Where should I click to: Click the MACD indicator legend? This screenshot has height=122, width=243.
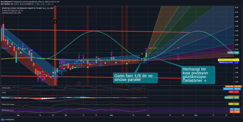pos(11,98)
